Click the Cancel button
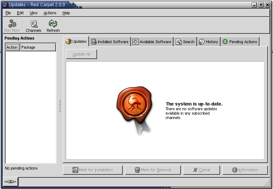The image size is (273, 189). pyautogui.click(x=202, y=170)
